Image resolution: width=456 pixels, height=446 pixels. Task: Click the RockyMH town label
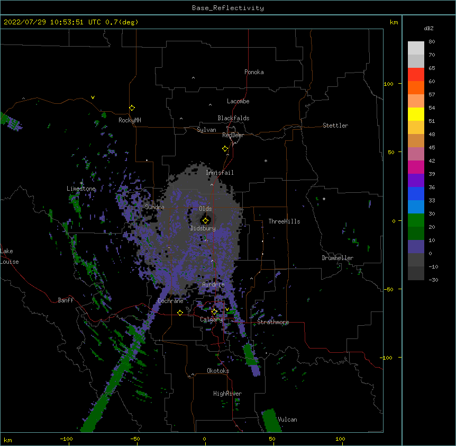[130, 120]
